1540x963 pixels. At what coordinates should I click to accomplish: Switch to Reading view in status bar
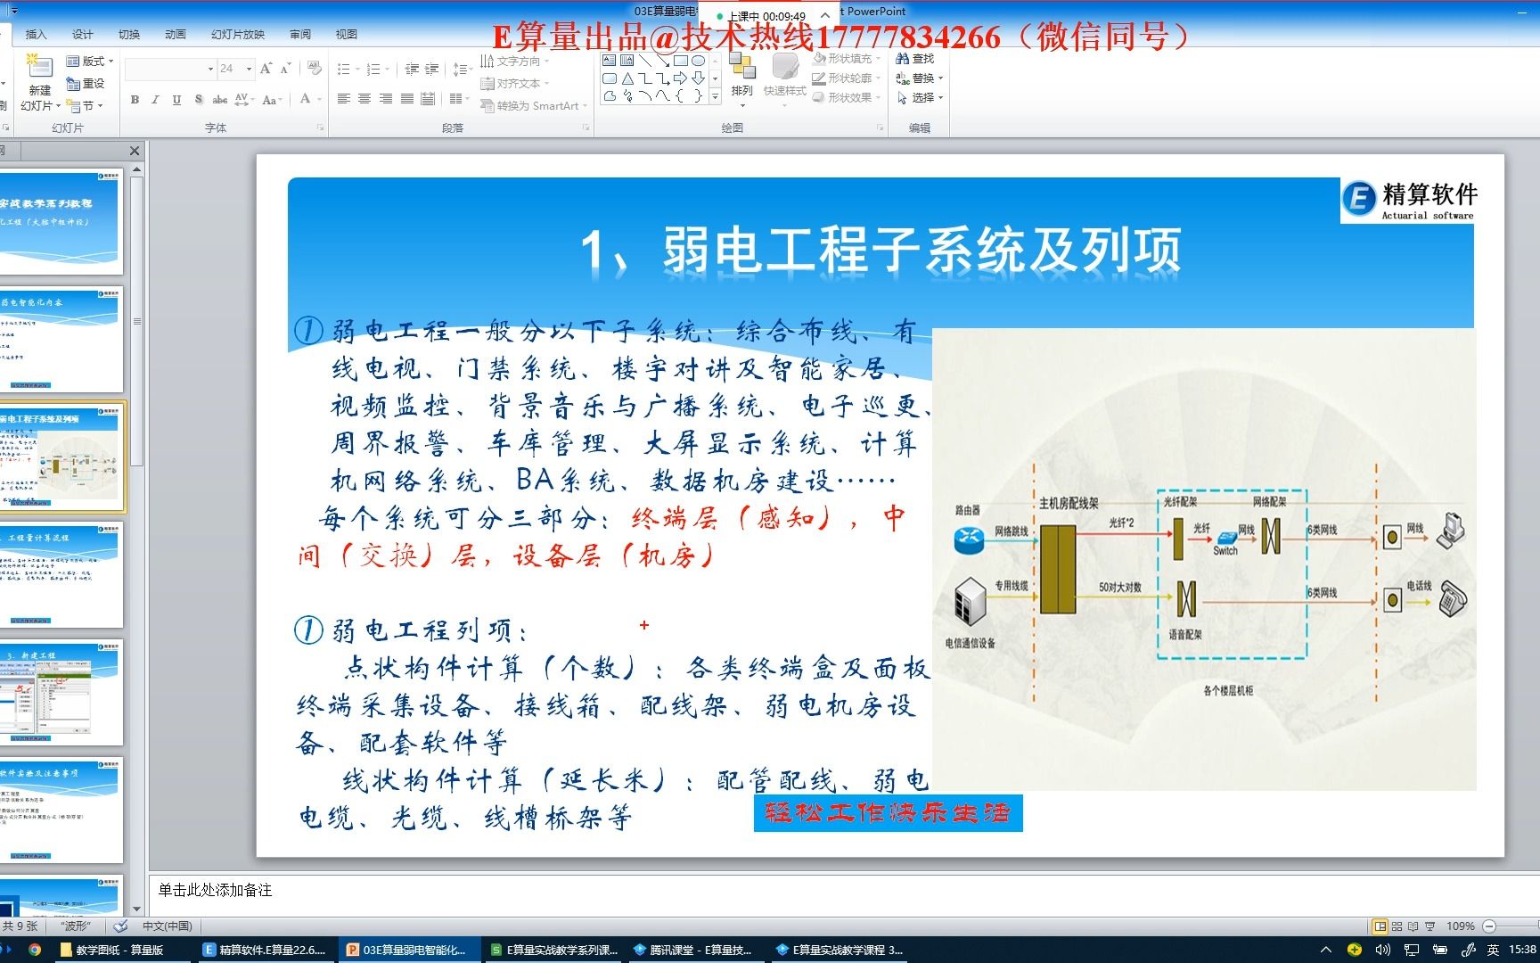(1413, 926)
